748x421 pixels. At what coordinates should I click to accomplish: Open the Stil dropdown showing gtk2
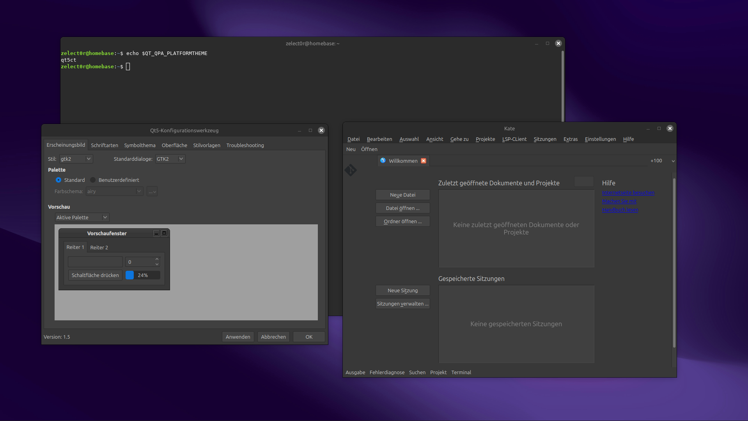76,159
